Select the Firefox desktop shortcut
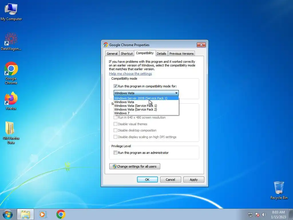The height and width of the screenshot is (220, 293). click(x=11, y=101)
